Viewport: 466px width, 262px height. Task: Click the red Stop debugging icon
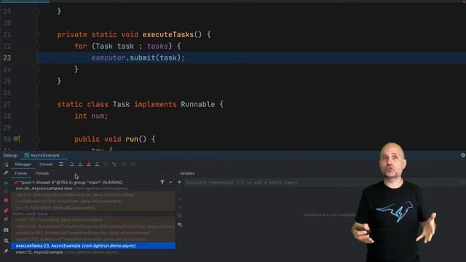[6, 201]
